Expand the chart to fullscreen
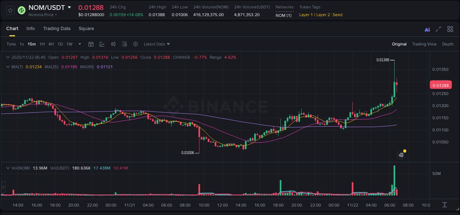The image size is (460, 215). (x=439, y=29)
